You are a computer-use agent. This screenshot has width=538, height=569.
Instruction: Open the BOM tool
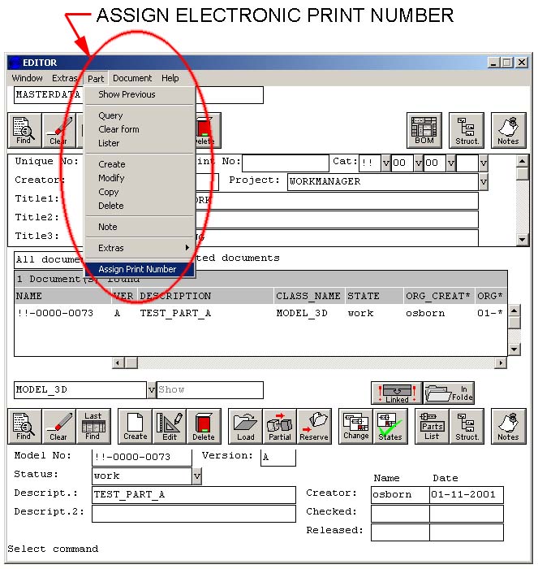pyautogui.click(x=424, y=130)
